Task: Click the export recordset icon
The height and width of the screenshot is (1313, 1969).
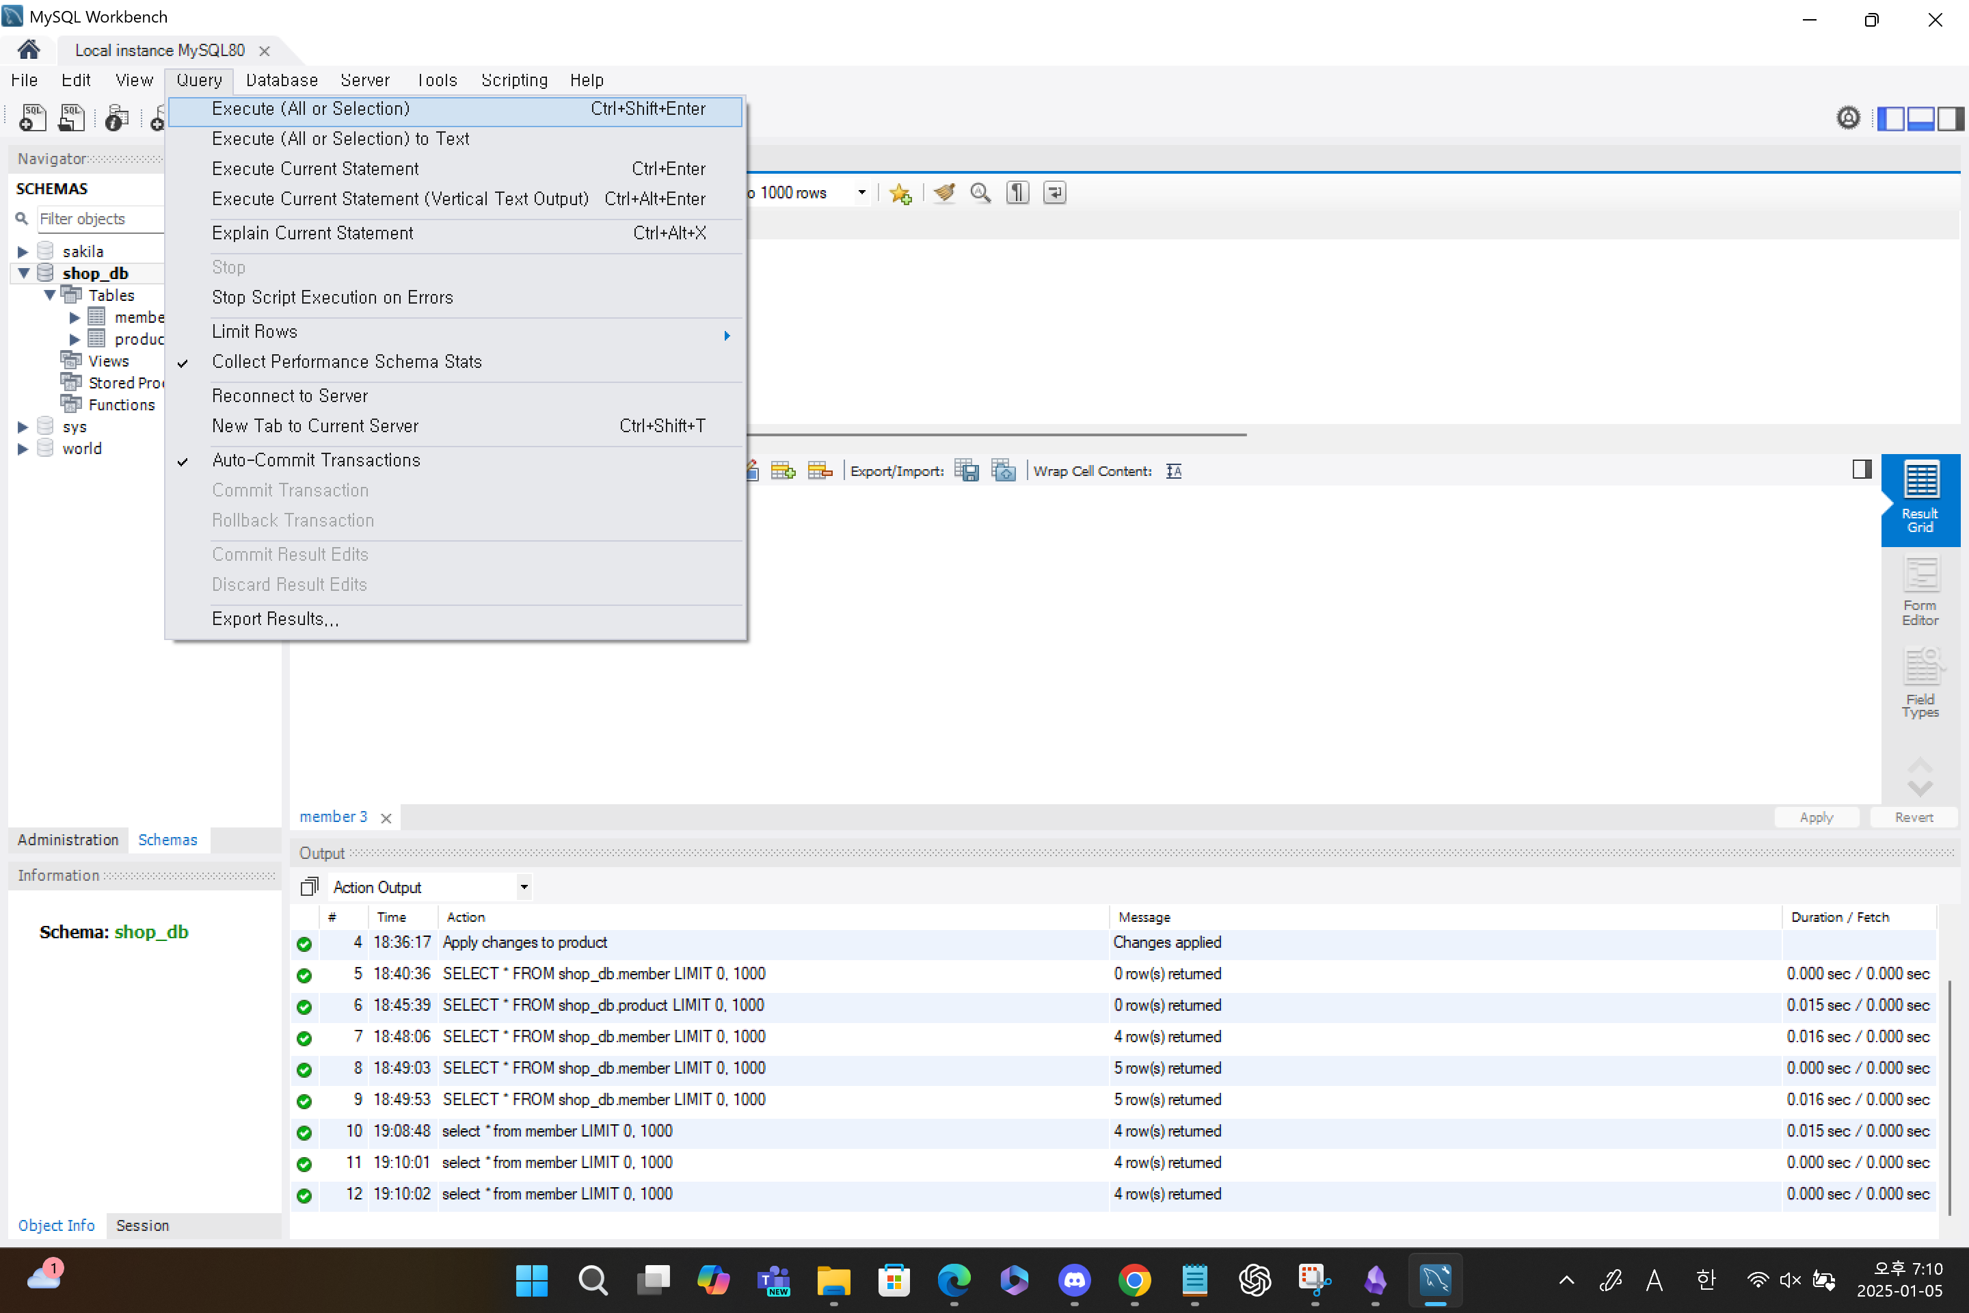Action: click(967, 470)
